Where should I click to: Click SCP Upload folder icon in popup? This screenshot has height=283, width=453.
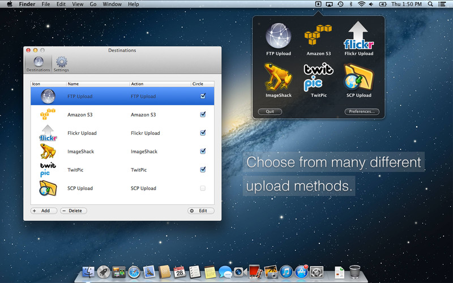[358, 77]
